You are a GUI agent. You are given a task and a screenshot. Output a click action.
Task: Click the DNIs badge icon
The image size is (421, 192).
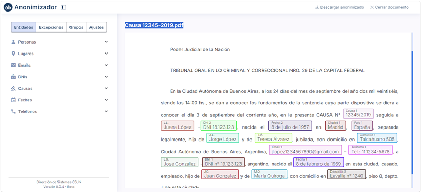coord(13,77)
